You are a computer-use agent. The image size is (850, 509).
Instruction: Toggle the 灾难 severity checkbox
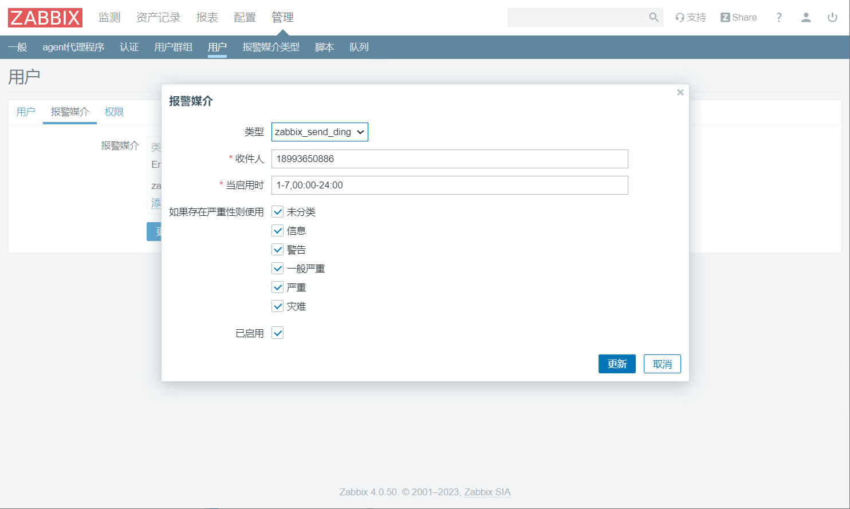278,306
